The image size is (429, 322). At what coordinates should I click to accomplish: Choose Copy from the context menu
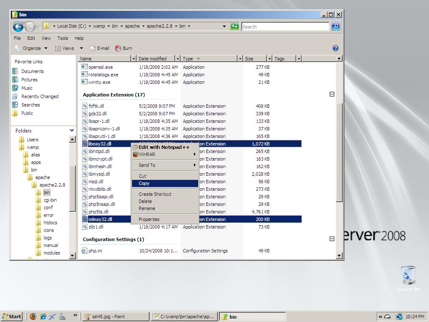[x=144, y=183]
